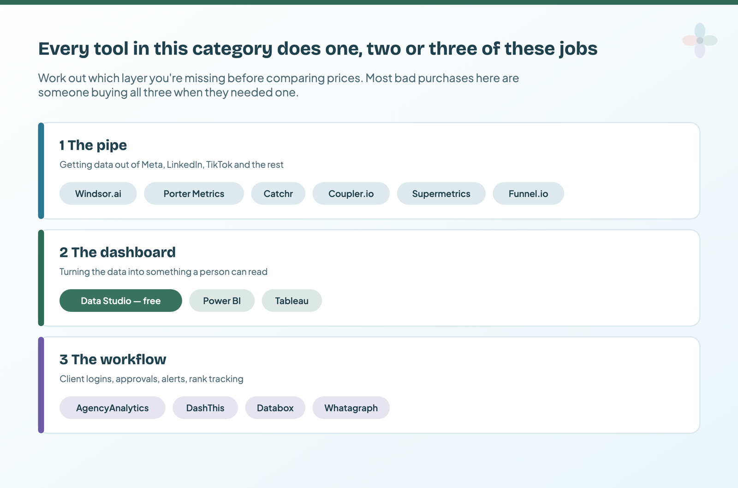Click the Data Studio — free pill
The image size is (738, 488).
click(x=121, y=301)
